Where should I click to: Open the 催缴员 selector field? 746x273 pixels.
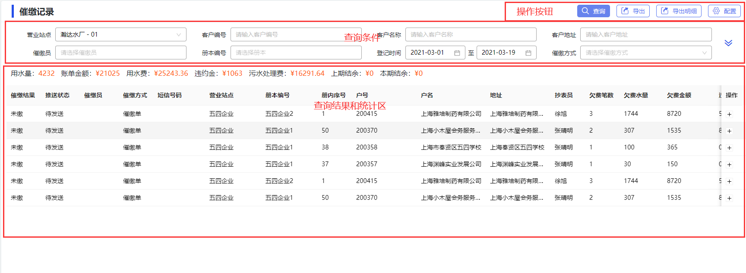(x=121, y=53)
